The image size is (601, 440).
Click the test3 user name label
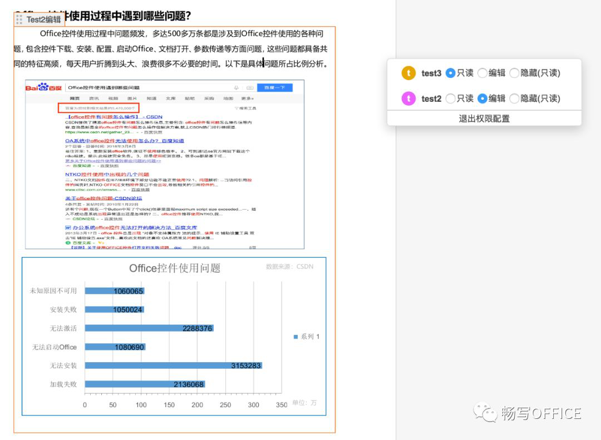(431, 73)
